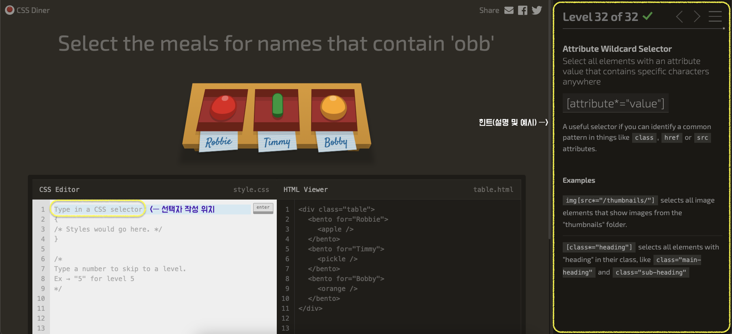Click the '/* Styles would go here. */' comment
The height and width of the screenshot is (334, 732).
(108, 229)
